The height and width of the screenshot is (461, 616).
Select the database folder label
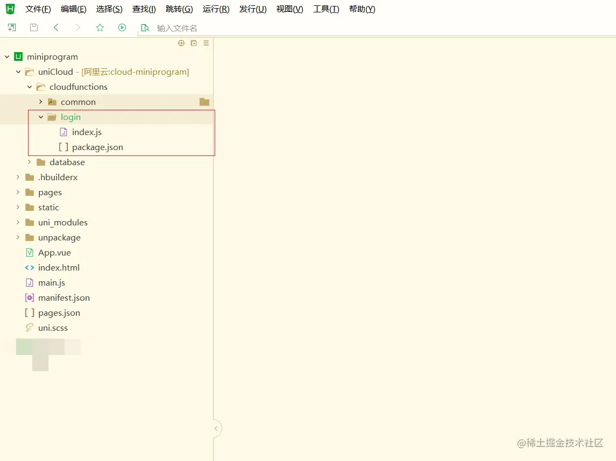coord(67,162)
